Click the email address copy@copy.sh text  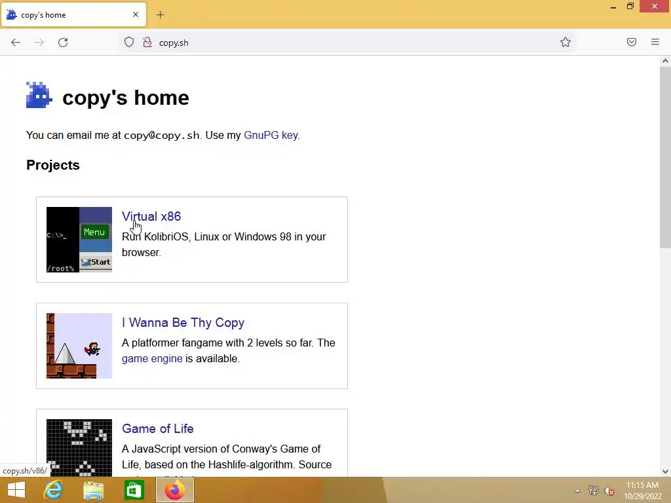point(162,135)
